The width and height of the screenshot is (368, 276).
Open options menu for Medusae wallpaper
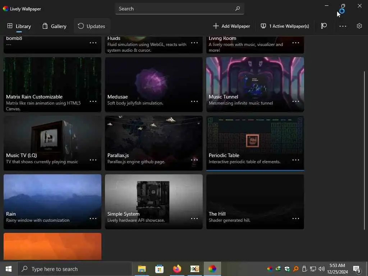[x=194, y=101]
